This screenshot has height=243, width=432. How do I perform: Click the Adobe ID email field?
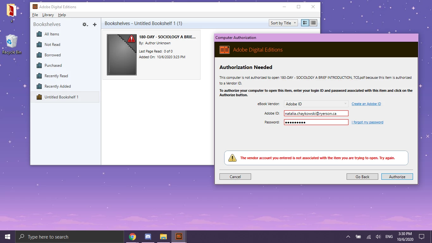tap(316, 113)
